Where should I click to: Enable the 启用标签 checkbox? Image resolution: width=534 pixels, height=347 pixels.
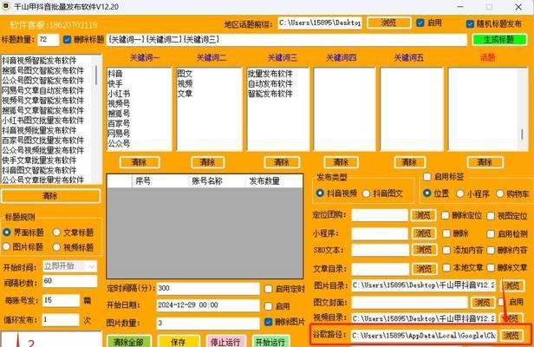[427, 177]
